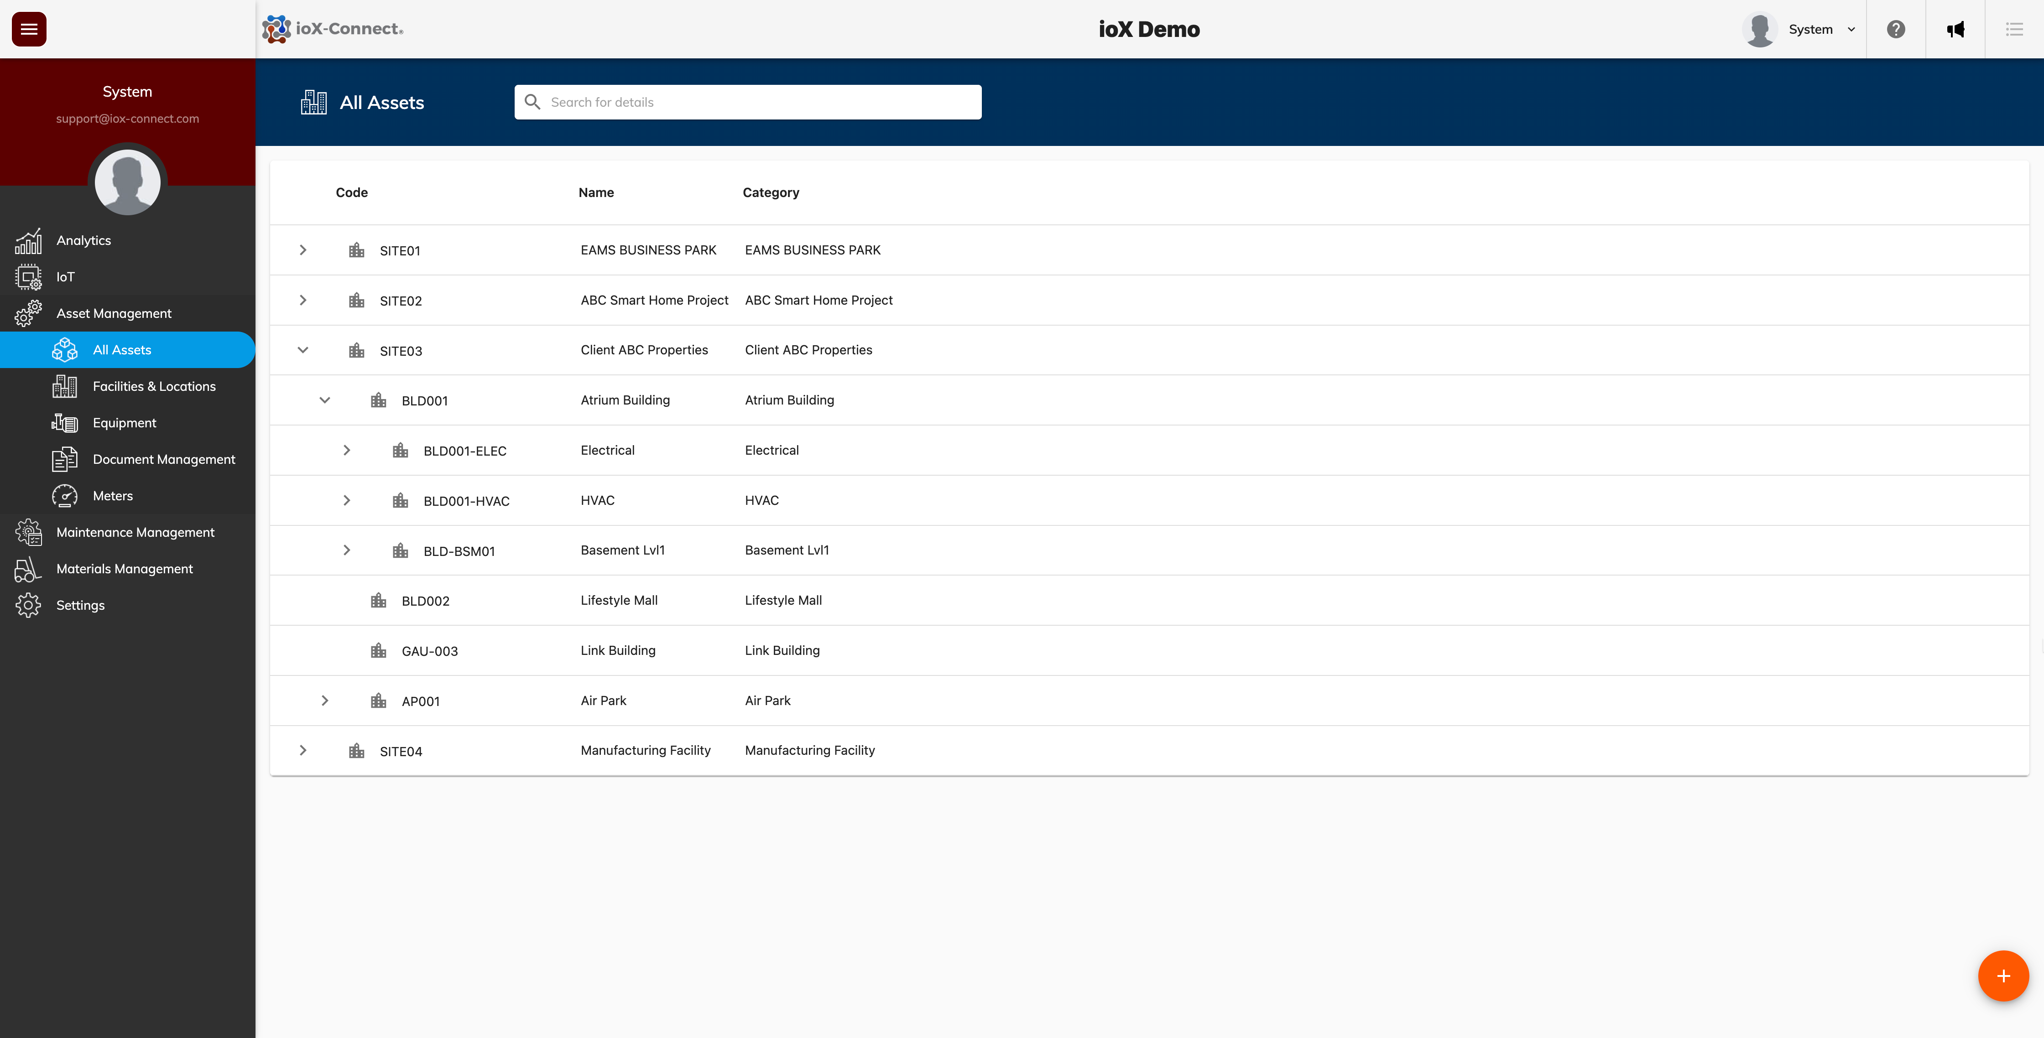The width and height of the screenshot is (2044, 1038).
Task: Open the help icon in the top bar
Action: [x=1896, y=29]
